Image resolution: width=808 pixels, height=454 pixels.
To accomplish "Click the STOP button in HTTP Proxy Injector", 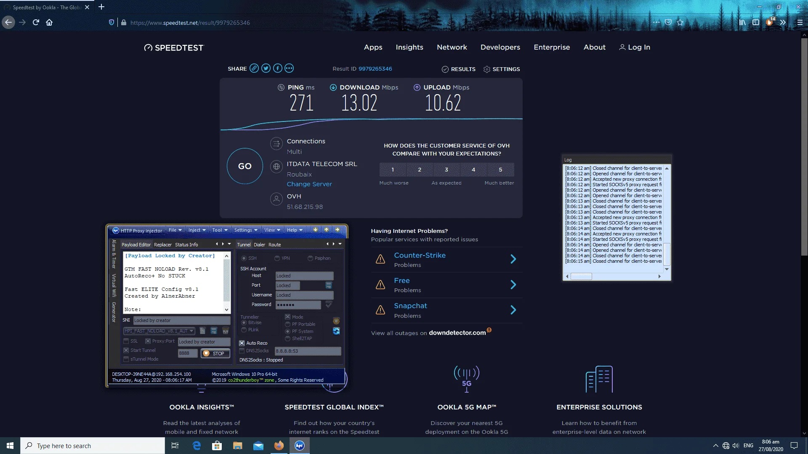I will [x=215, y=354].
